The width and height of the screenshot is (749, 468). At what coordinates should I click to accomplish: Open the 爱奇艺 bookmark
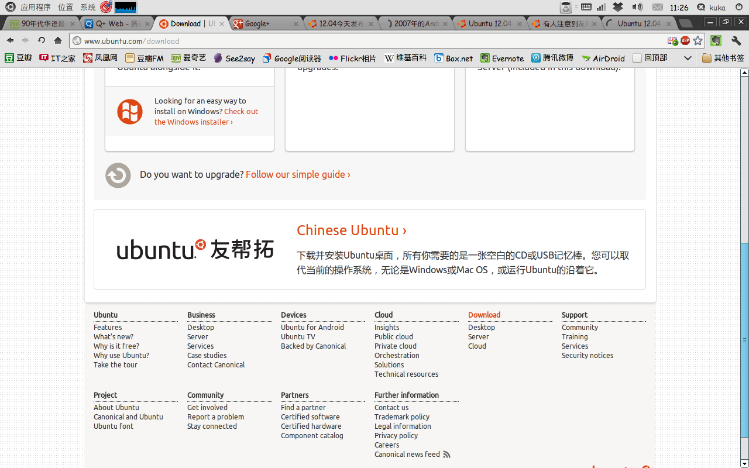[x=189, y=58]
